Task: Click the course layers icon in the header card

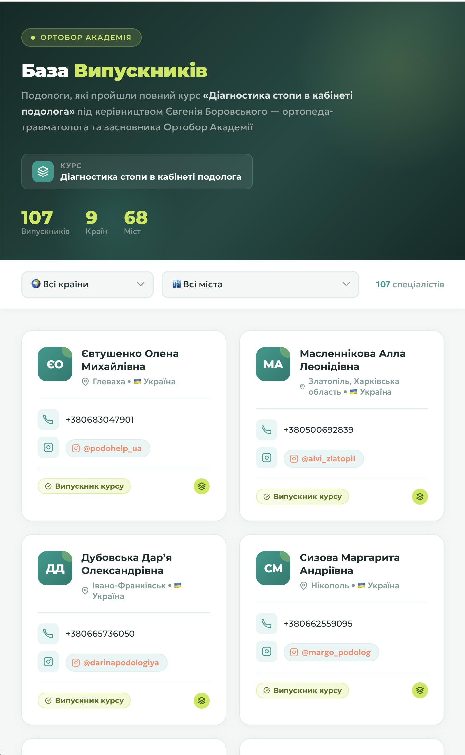Action: click(43, 172)
